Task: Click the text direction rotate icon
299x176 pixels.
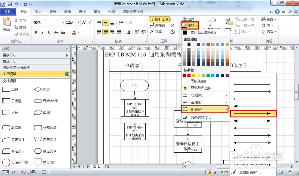Action: (x=128, y=32)
